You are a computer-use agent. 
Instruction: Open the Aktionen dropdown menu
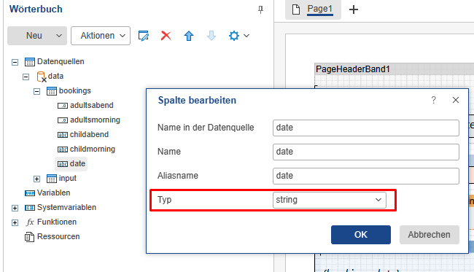pos(101,36)
